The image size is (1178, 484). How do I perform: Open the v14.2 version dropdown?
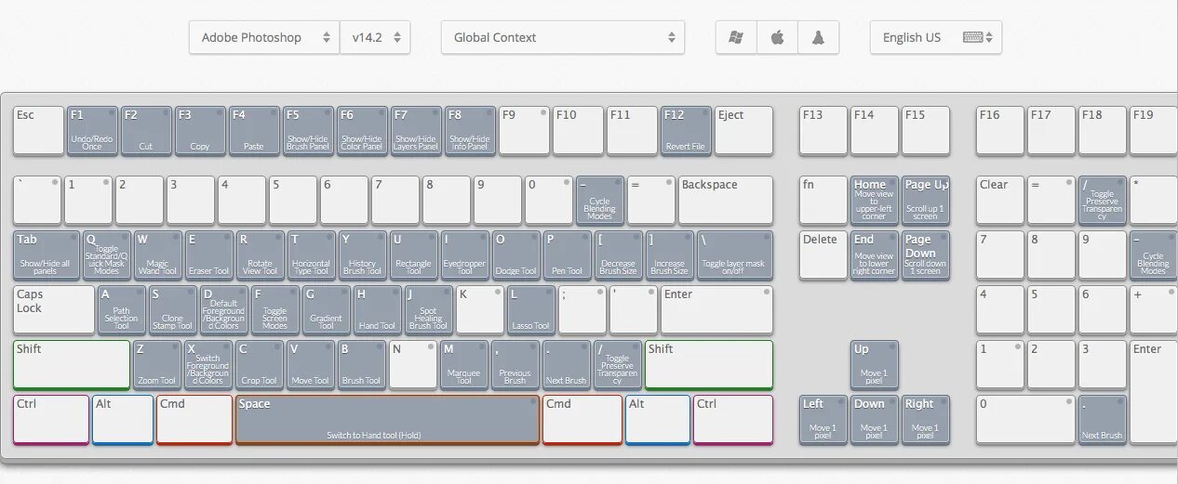[x=375, y=38]
